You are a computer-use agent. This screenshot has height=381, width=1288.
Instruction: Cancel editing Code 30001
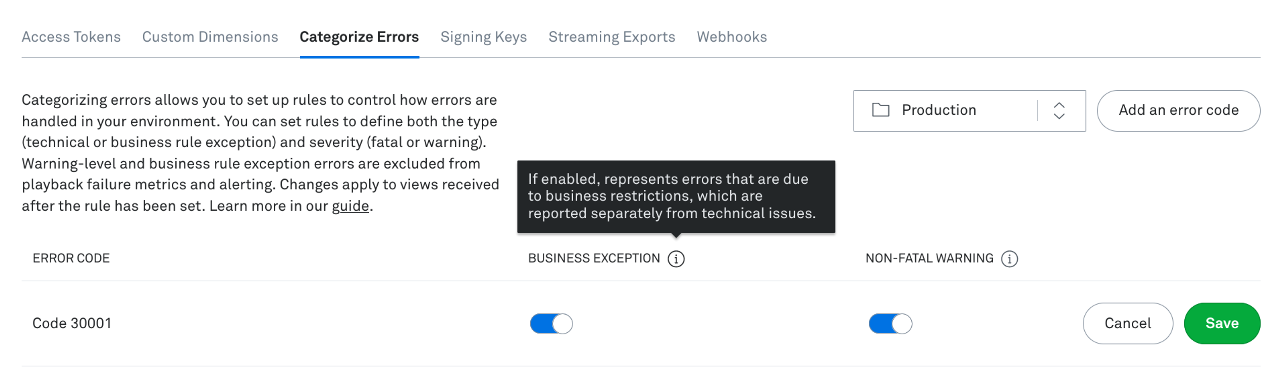pos(1127,324)
